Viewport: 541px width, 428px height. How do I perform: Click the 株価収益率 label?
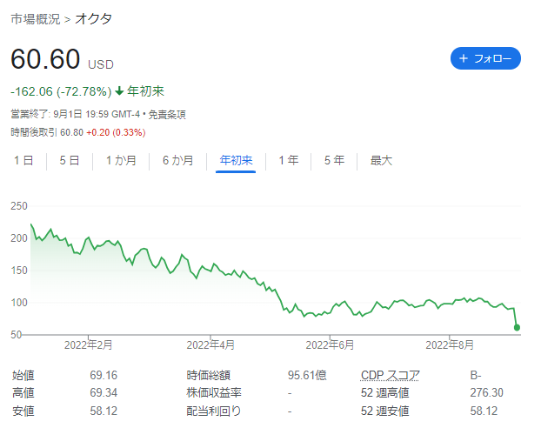pyautogui.click(x=214, y=393)
